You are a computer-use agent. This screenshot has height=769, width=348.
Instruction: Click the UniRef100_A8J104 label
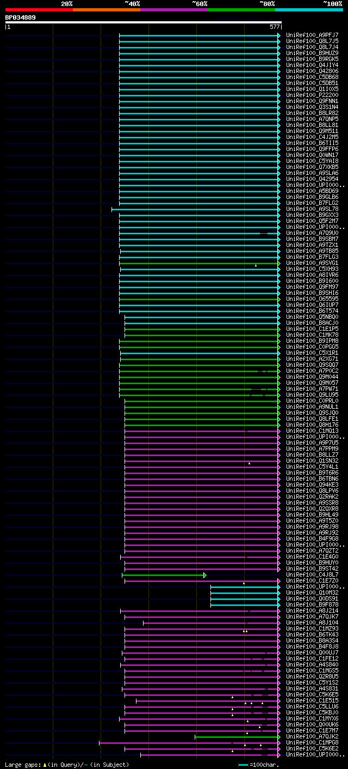[312, 622]
